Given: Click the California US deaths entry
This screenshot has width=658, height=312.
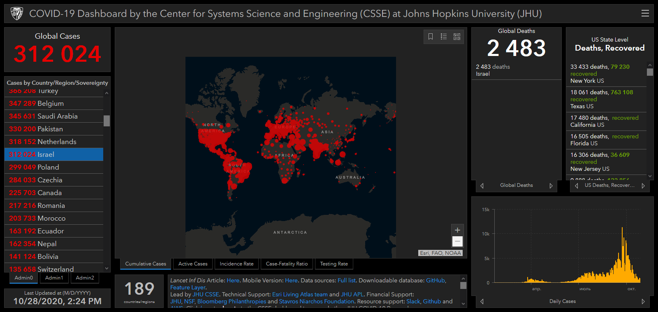Looking at the screenshot, I should tap(607, 121).
